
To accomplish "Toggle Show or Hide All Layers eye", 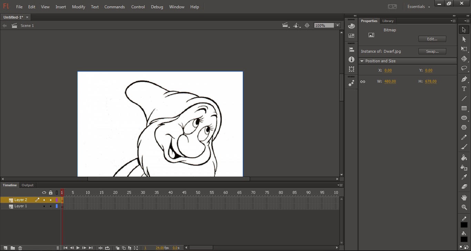I will coord(44,192).
